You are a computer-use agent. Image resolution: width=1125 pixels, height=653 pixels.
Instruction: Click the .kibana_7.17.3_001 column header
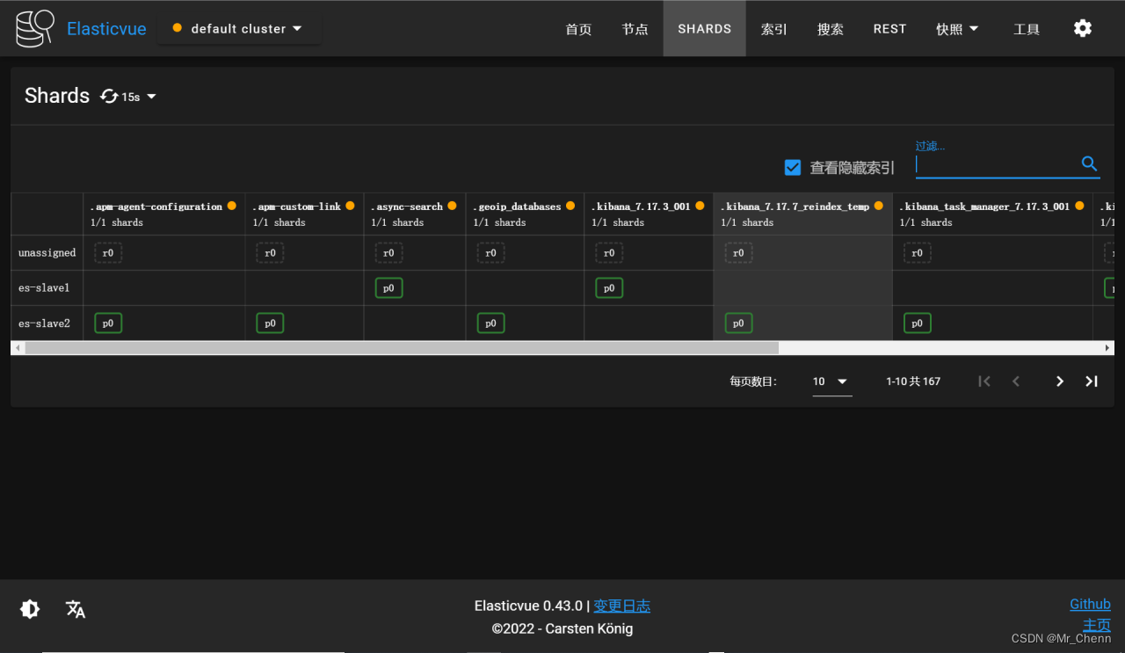(x=649, y=214)
